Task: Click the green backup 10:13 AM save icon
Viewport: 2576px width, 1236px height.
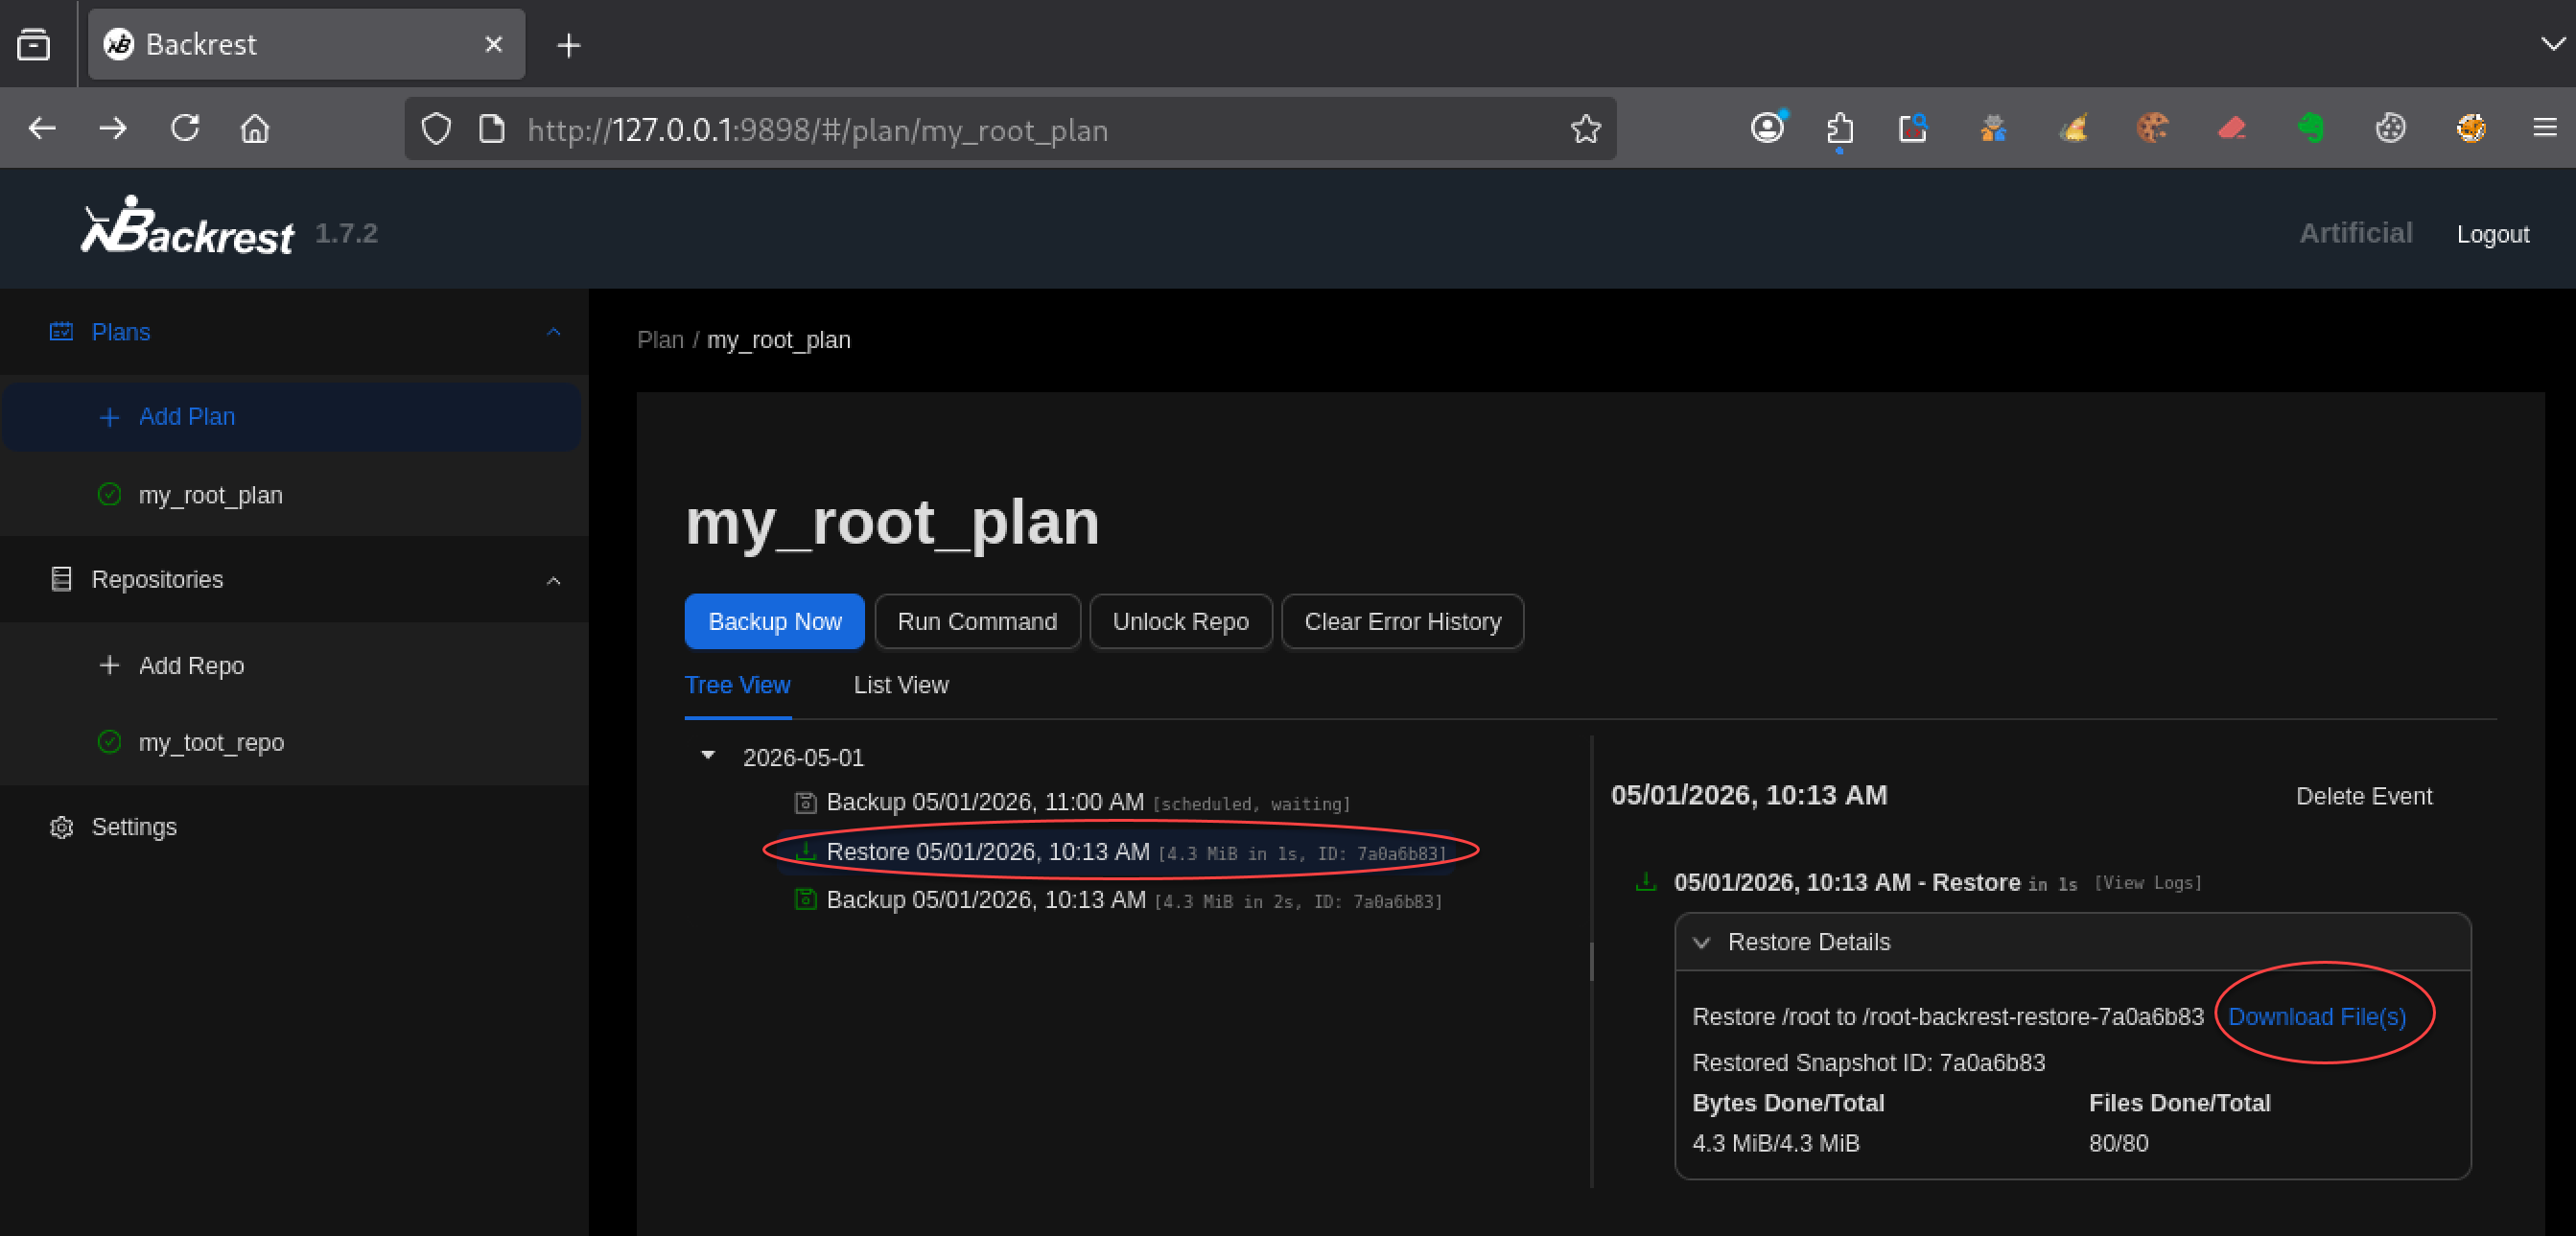Action: [805, 899]
